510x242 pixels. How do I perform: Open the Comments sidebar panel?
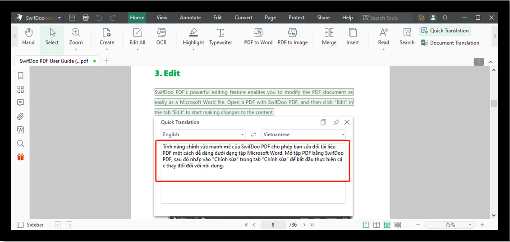[20, 103]
